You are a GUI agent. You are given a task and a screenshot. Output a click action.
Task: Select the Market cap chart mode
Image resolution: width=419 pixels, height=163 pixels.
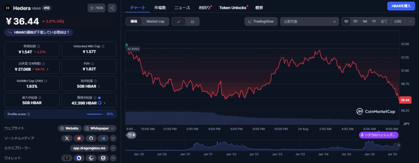pos(155,22)
